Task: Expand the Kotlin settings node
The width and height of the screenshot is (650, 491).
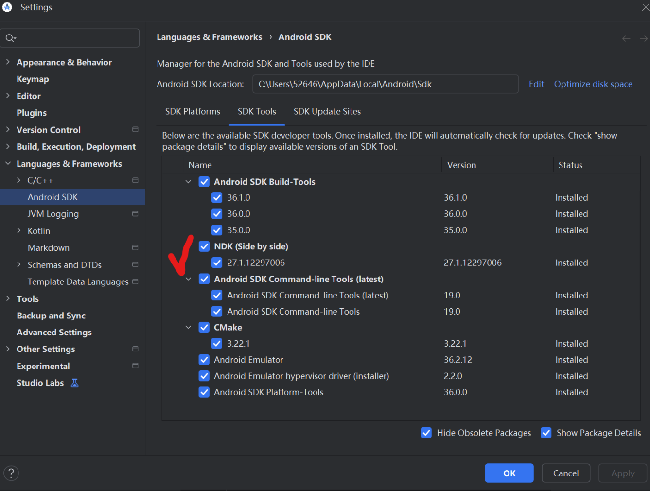Action: pyautogui.click(x=18, y=230)
